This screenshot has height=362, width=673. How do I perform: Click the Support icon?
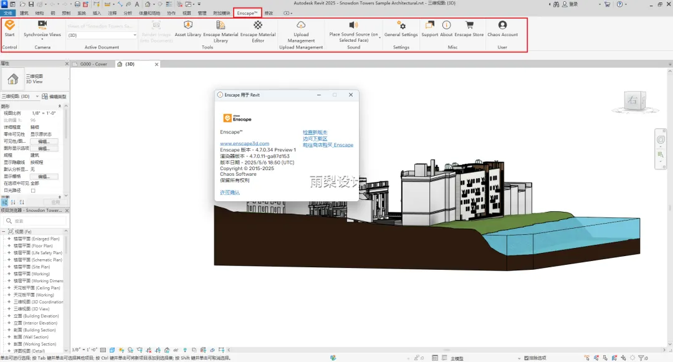(x=429, y=25)
